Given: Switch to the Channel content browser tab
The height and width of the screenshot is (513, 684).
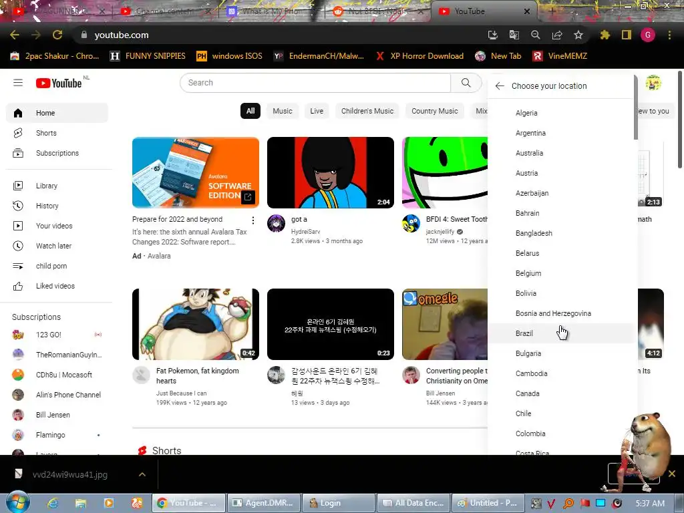Looking at the screenshot, I should 165,11.
